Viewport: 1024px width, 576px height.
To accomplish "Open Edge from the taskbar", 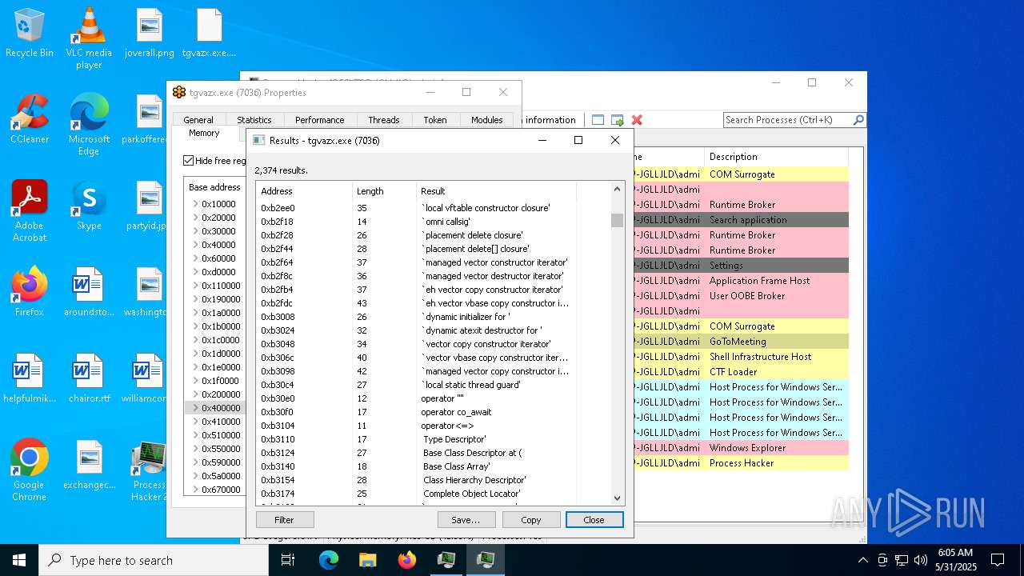I will coord(329,560).
